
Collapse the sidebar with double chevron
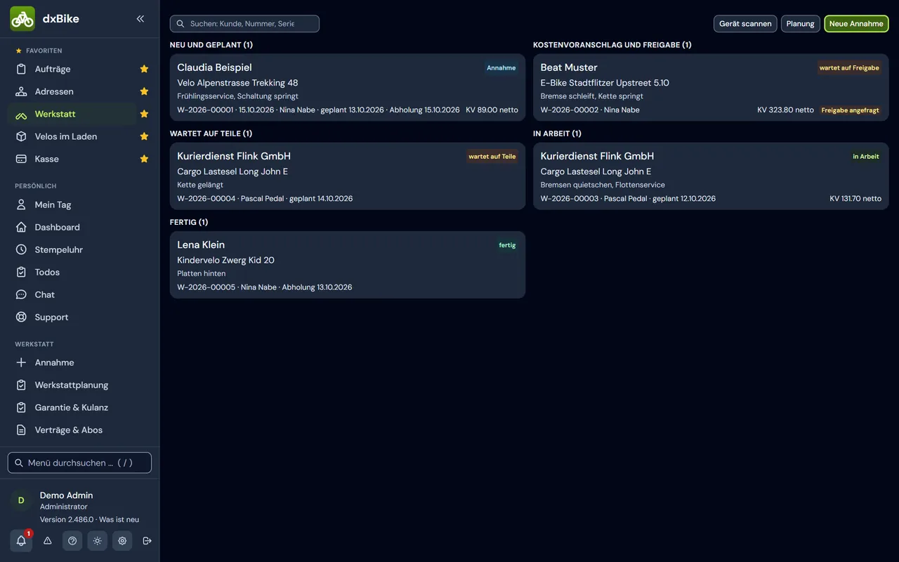(140, 19)
